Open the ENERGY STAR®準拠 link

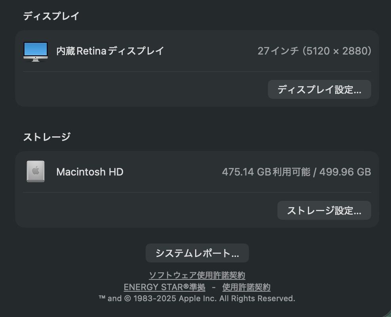[x=165, y=287]
